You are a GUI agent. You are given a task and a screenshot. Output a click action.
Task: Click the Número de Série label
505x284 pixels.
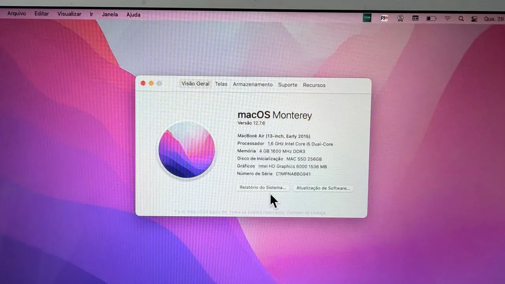[x=254, y=174]
